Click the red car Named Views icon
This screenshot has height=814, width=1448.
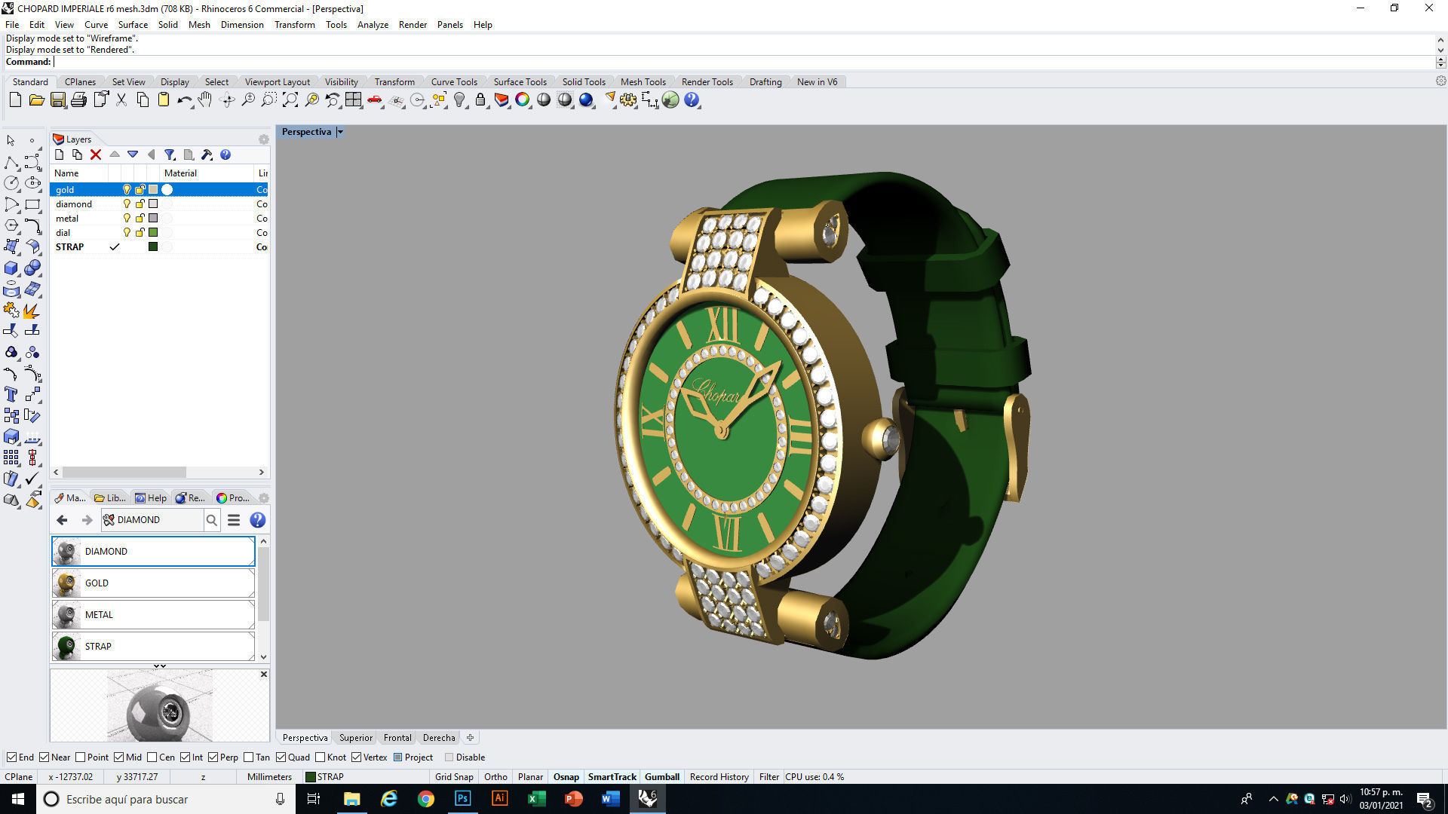[374, 99]
